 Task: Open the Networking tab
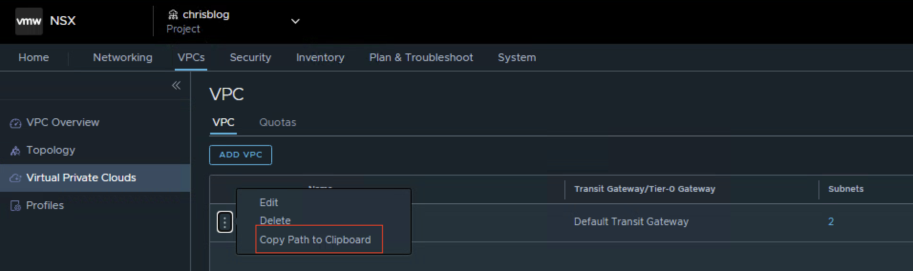123,57
